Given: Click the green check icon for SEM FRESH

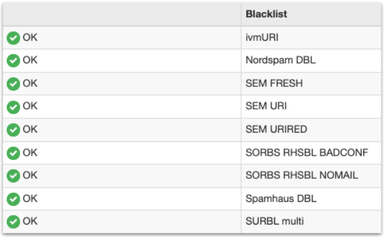Looking at the screenshot, I should [13, 84].
